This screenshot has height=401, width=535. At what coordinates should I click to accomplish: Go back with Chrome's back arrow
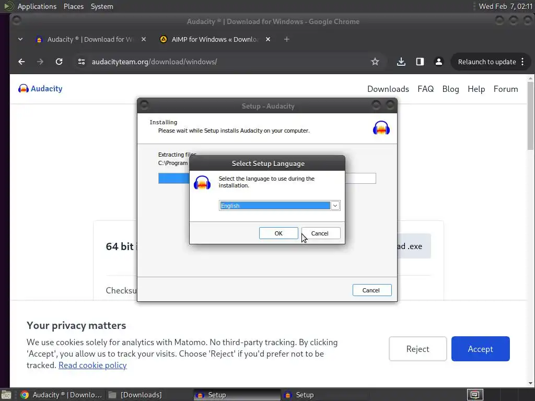pyautogui.click(x=21, y=62)
